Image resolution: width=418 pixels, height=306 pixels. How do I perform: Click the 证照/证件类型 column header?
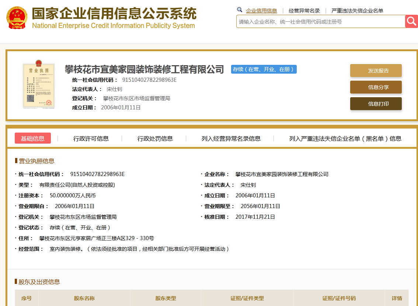247,298
